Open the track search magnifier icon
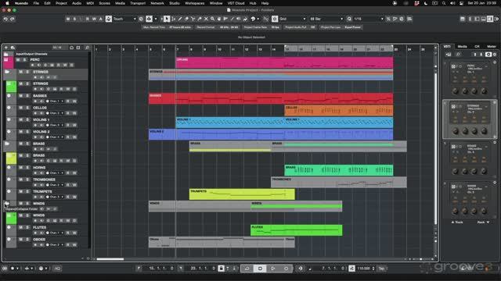This screenshot has width=501, height=281. click(87, 48)
